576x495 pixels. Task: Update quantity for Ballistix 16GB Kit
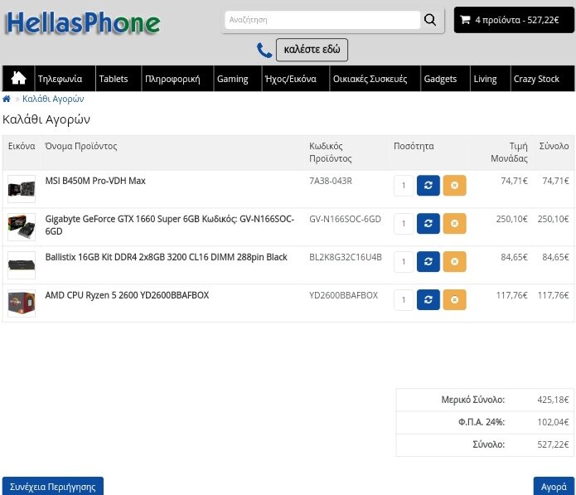428,262
